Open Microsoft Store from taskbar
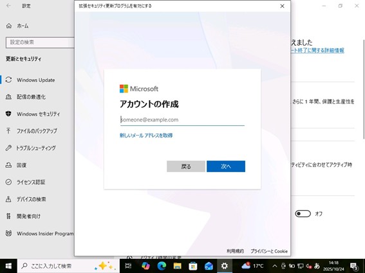The height and width of the screenshot is (273, 365). (193, 266)
